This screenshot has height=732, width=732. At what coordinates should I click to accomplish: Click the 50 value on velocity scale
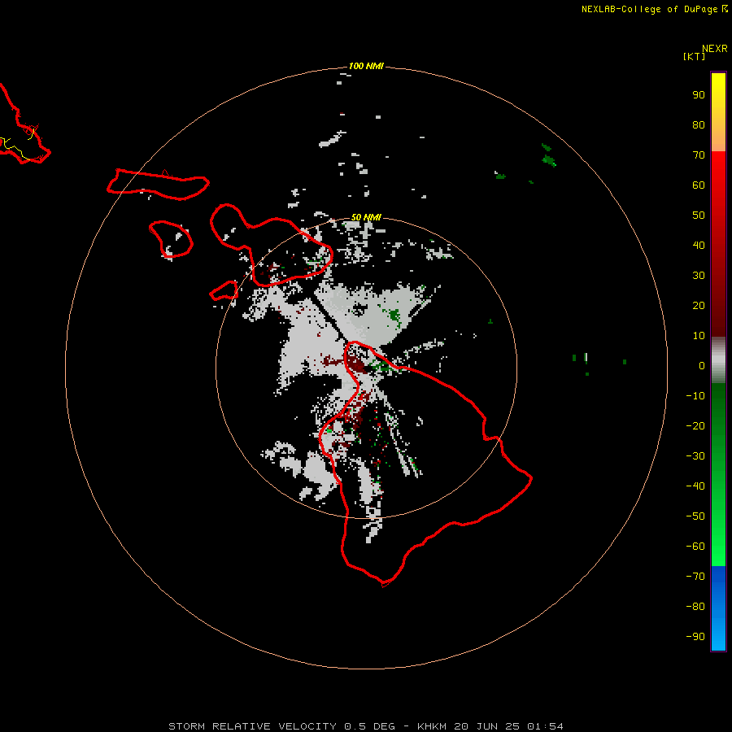[x=699, y=216]
